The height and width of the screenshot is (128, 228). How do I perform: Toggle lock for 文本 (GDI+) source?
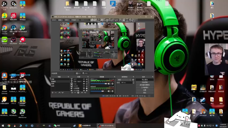tap(87, 82)
